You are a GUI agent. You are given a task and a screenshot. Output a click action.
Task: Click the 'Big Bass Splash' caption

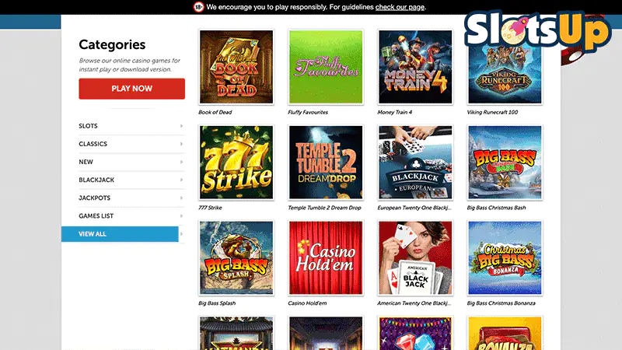click(217, 303)
